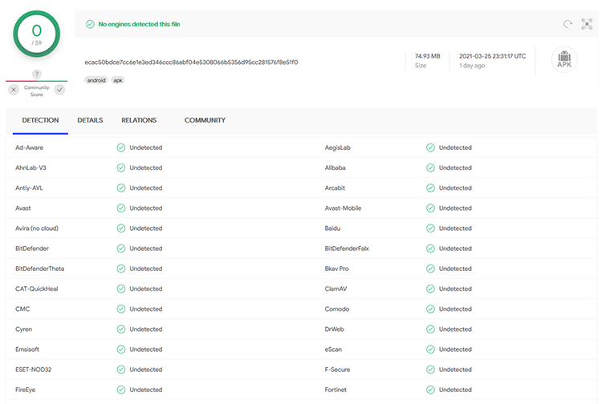This screenshot has width=602, height=404.
Task: Open the Relations tab
Action: 139,120
